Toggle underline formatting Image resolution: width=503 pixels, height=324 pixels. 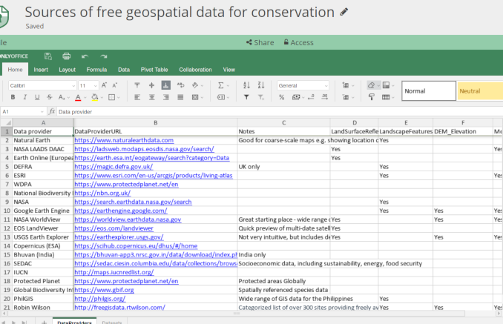(37, 97)
